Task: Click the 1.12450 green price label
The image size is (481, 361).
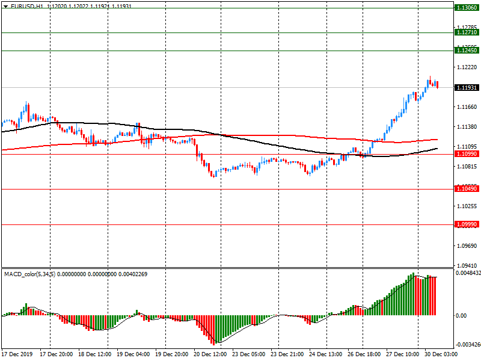Action: 467,51
